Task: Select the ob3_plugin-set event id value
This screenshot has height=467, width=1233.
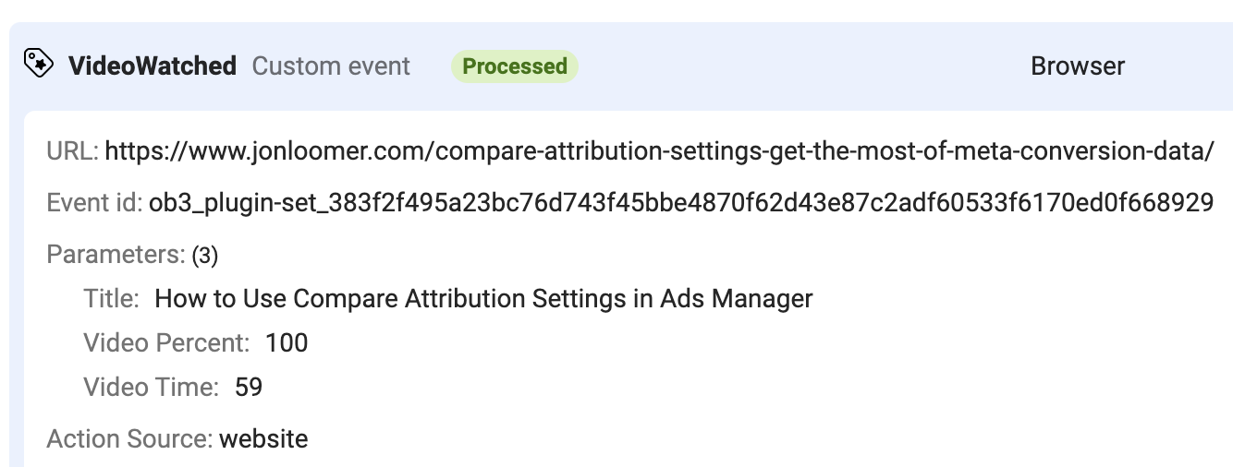Action: [x=681, y=203]
